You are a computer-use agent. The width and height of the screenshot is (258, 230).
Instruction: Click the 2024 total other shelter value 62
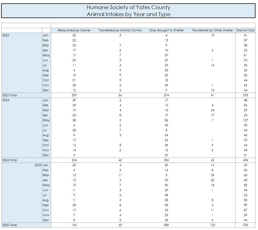pyautogui.click(x=212, y=160)
